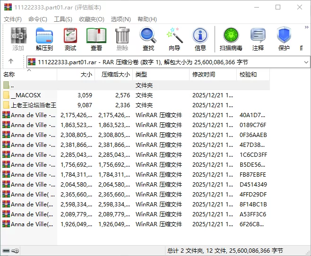The width and height of the screenshot is (311, 256).
Task: Select the __MACOSX folder
Action: pos(136,95)
